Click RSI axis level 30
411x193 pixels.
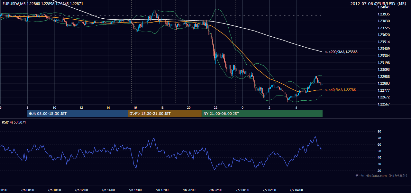[x=379, y=164]
